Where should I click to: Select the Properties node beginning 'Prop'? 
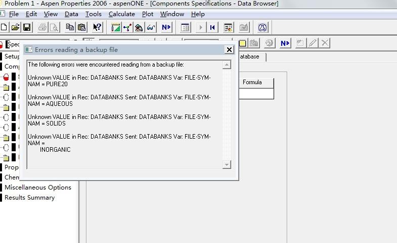12,167
